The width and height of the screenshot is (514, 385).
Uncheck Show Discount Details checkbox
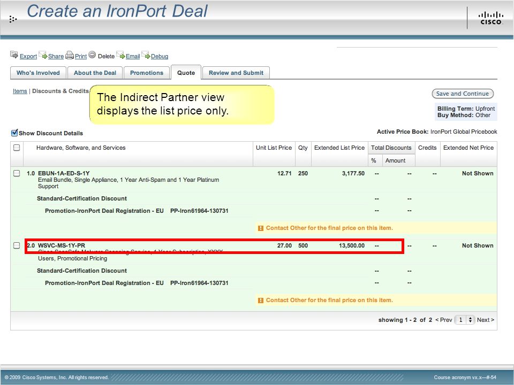click(14, 133)
